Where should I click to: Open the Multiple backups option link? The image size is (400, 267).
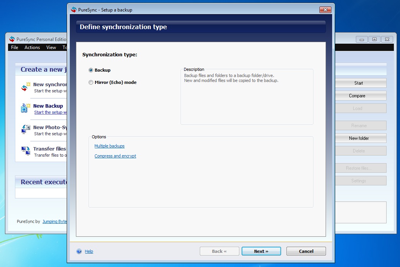coord(109,146)
